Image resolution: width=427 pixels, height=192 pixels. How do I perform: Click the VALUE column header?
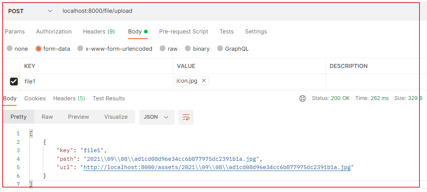coord(186,66)
